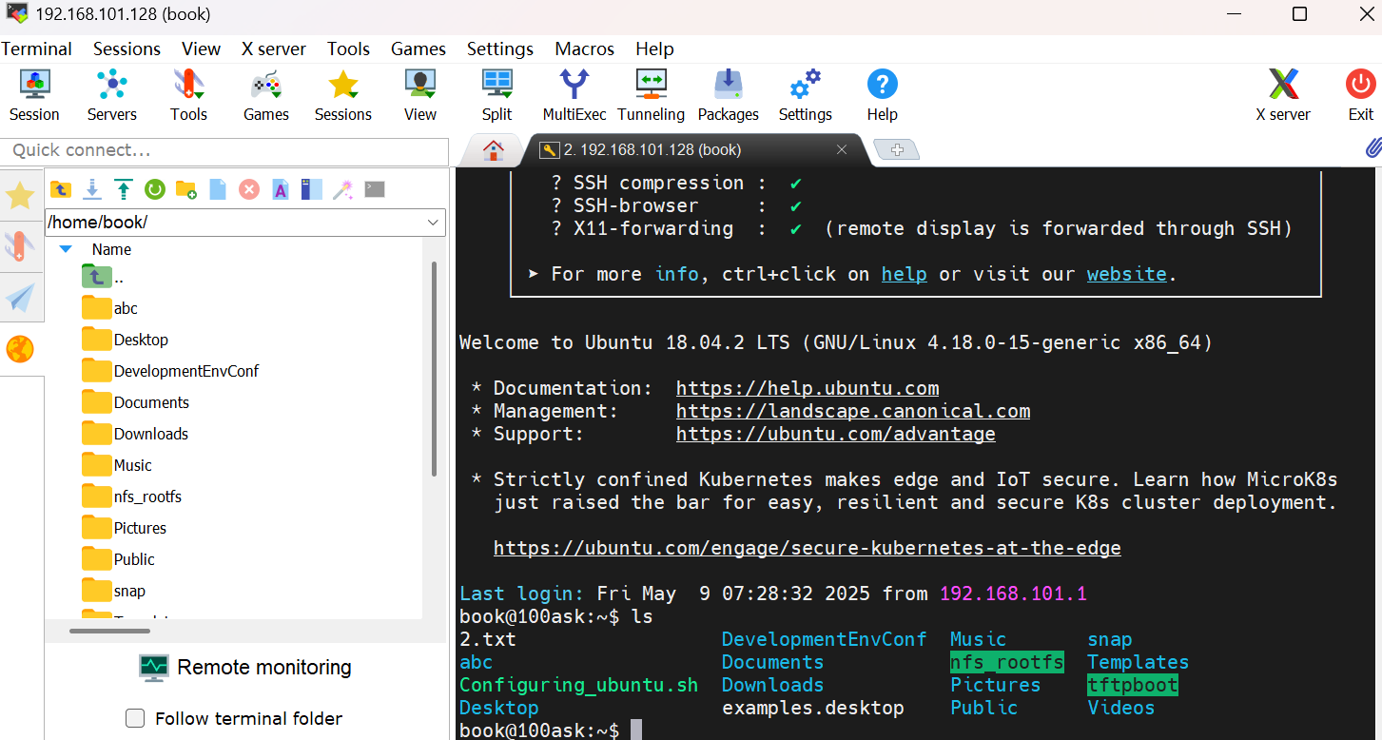
Task: Click the /home/book/ path field
Action: [235, 223]
